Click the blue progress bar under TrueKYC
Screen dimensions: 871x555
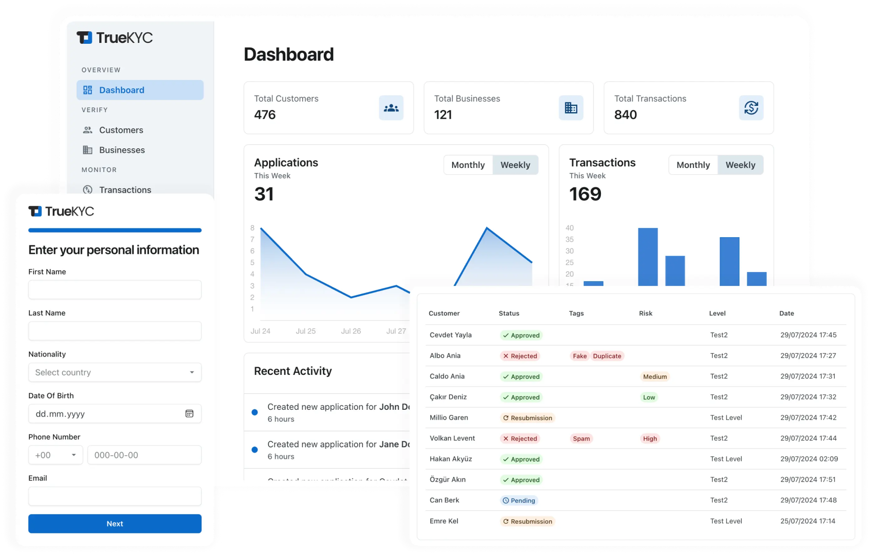(114, 230)
